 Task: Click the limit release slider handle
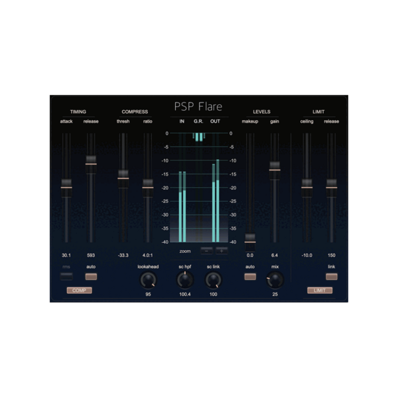[x=332, y=188]
